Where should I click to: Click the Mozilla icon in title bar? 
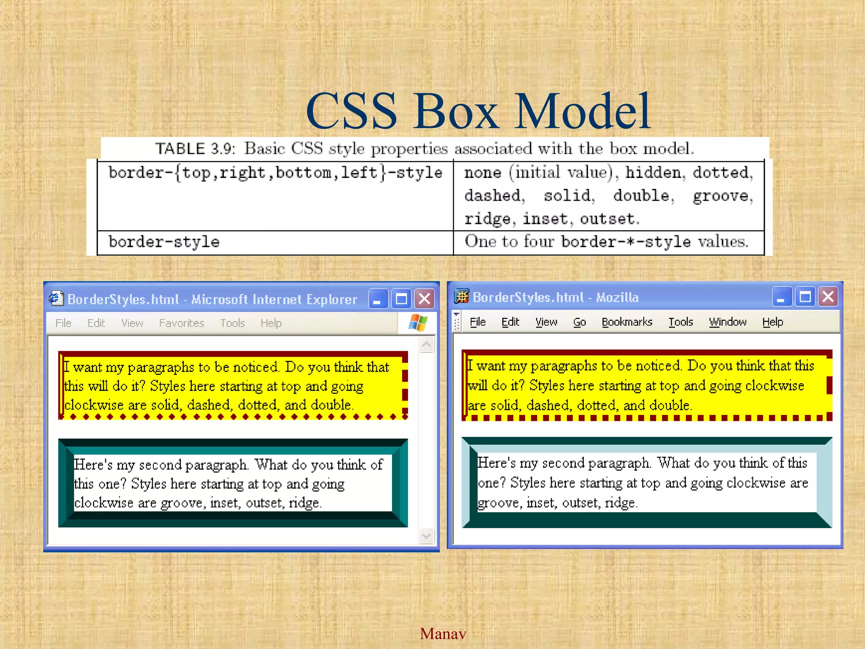462,297
